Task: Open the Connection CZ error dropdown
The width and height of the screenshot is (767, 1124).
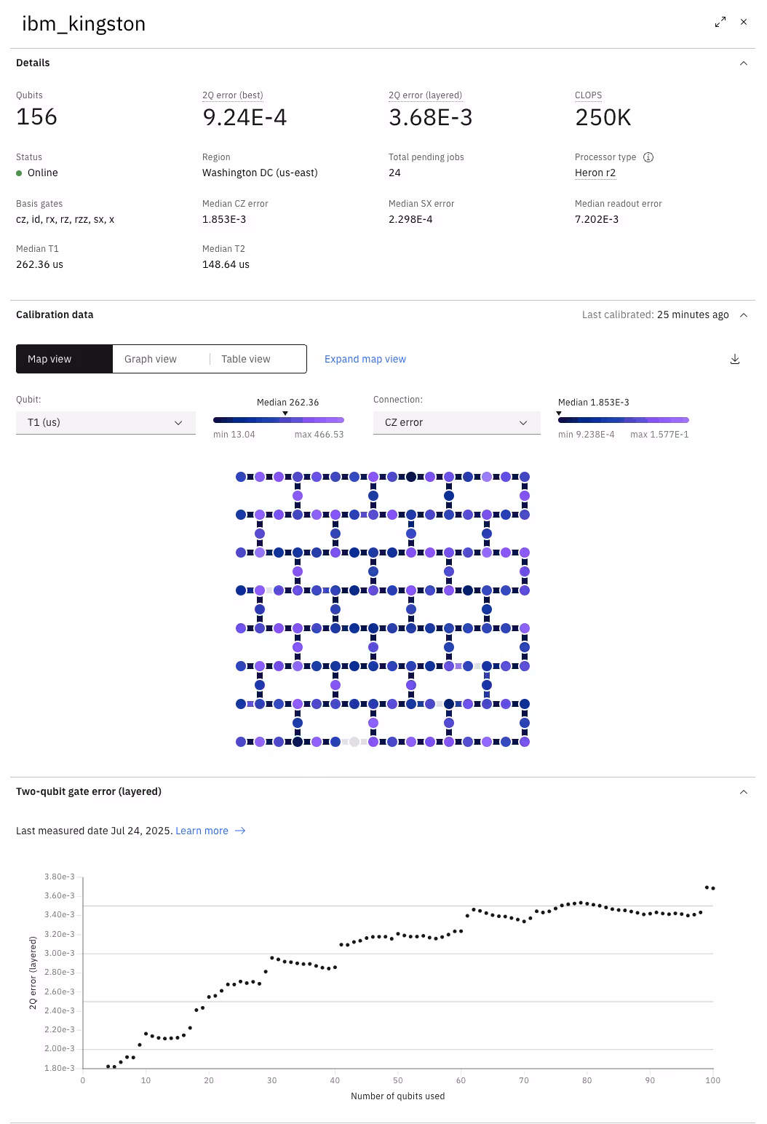Action: tap(457, 422)
